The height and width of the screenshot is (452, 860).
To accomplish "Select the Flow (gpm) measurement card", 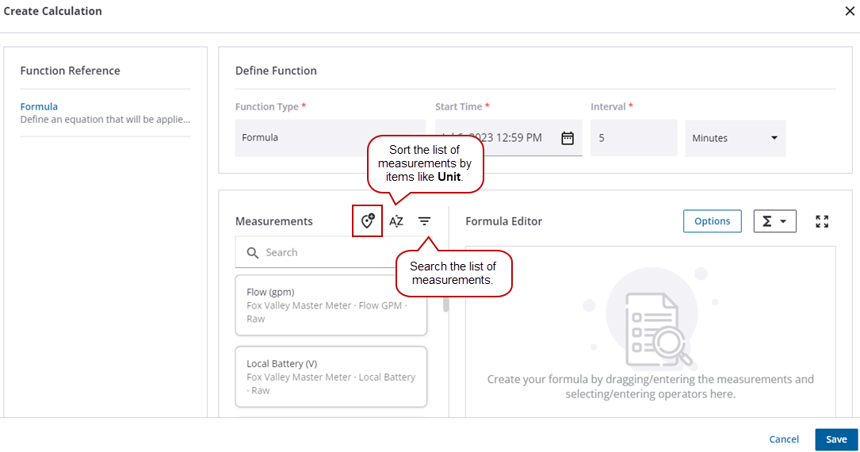I will click(x=331, y=305).
